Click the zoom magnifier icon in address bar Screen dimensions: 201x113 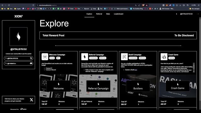[136, 5]
